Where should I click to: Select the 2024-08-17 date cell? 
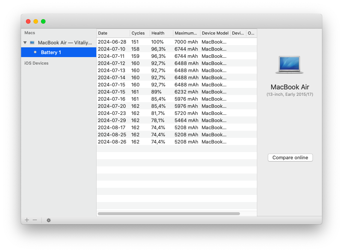(112, 128)
